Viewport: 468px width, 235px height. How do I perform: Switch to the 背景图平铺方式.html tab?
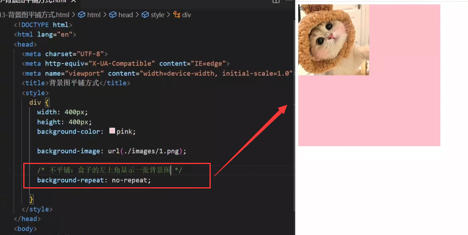pos(36,1)
